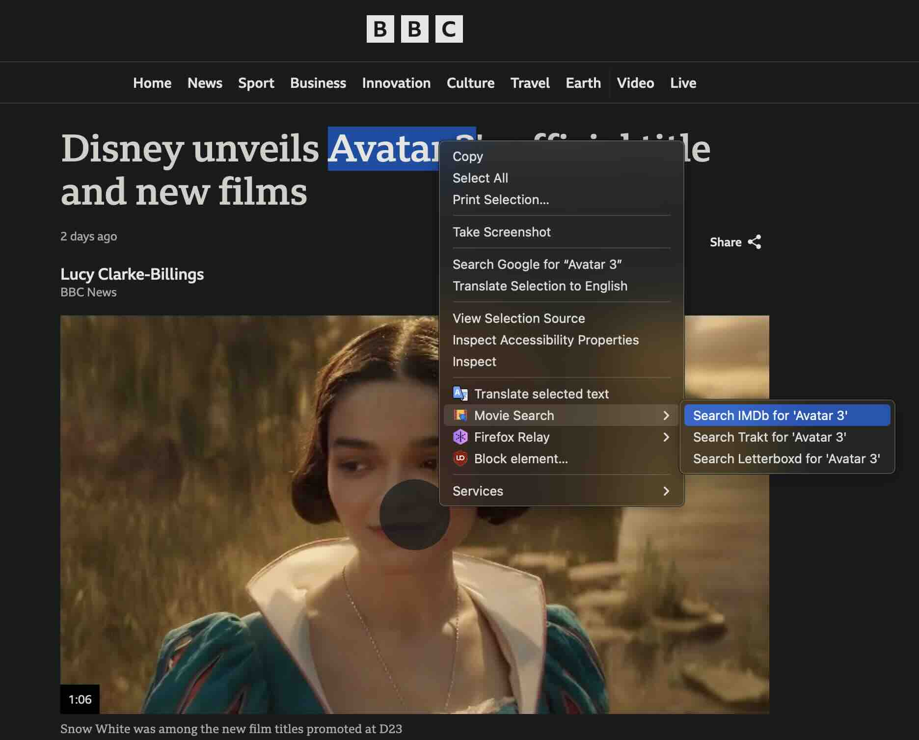Go to the Live section
919x740 pixels.
683,83
